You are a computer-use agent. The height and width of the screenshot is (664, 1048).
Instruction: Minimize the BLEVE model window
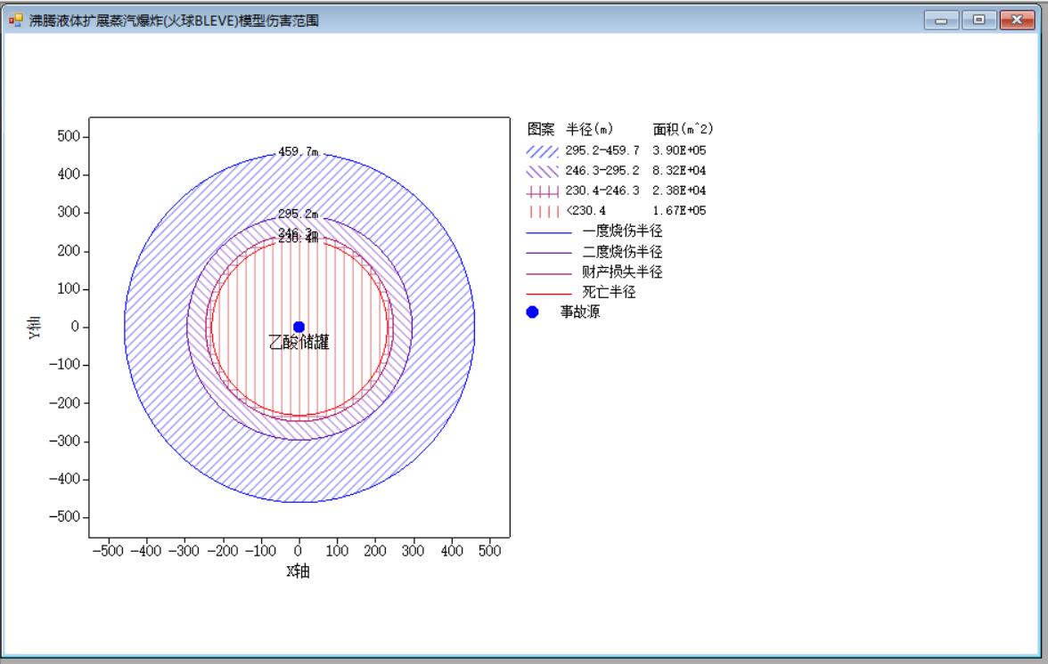coord(941,20)
